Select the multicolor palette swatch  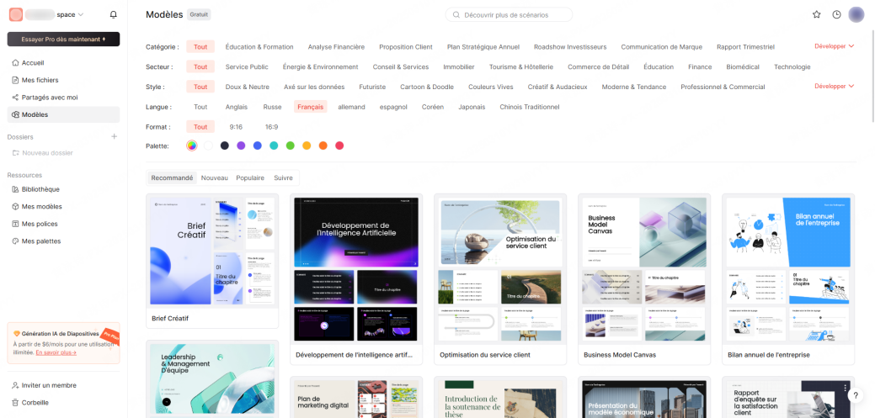(191, 146)
